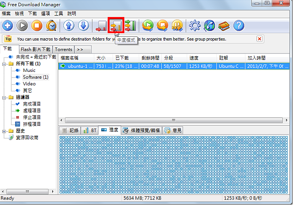293x205 pixels.
Task: Open the 進度 progress tab
Action: [110, 130]
